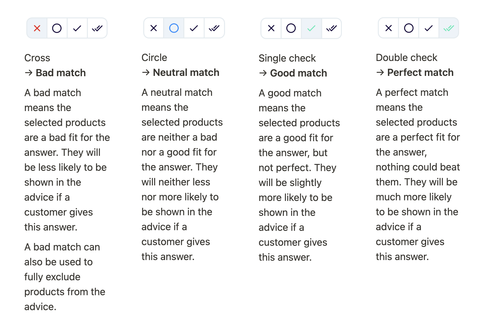
Task: Select the circle beside the red cross
Action: pos(57,28)
